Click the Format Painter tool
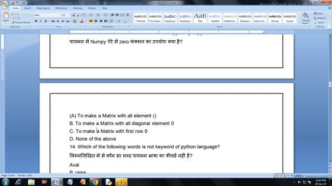 [21, 22]
